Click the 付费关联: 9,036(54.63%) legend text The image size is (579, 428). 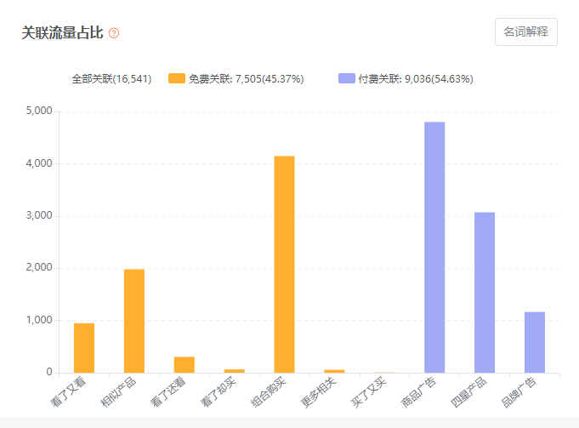416,79
